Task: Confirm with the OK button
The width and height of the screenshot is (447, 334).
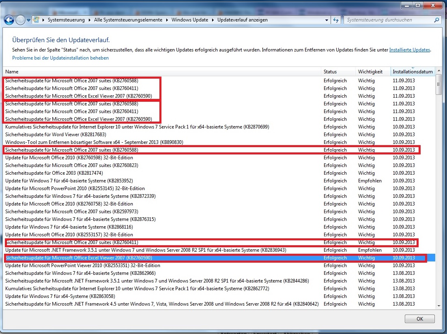Action: click(420, 319)
